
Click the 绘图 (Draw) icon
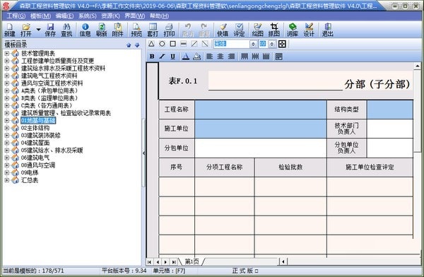coord(257,30)
